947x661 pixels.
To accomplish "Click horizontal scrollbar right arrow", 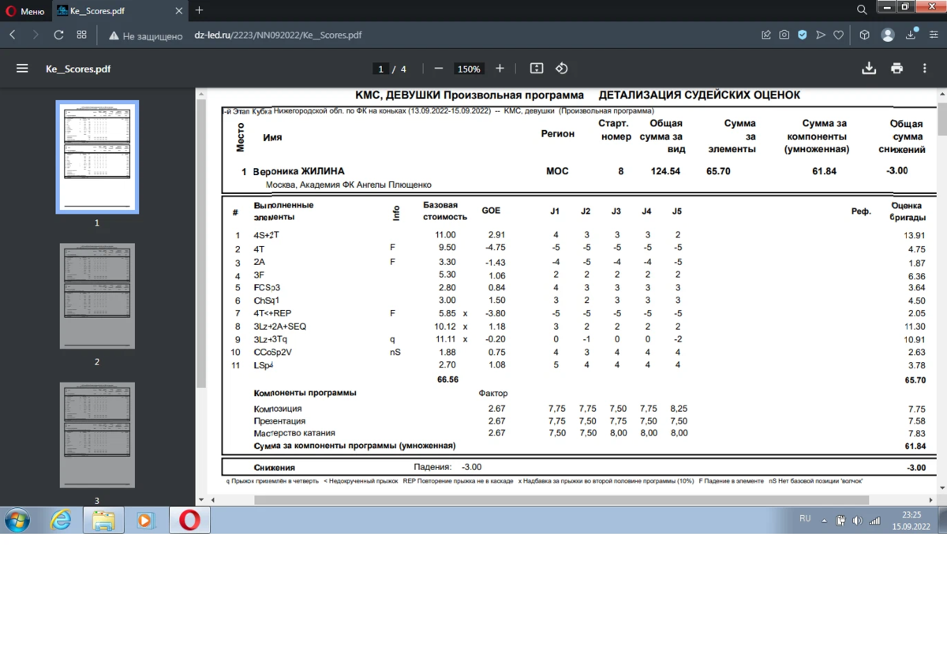I will click(x=931, y=500).
